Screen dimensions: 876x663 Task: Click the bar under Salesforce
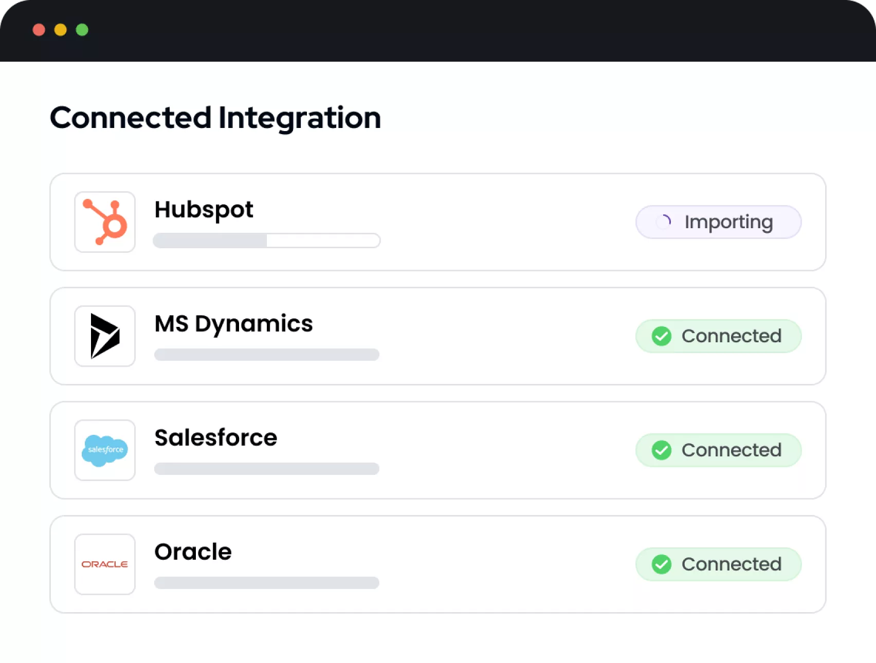click(x=267, y=469)
